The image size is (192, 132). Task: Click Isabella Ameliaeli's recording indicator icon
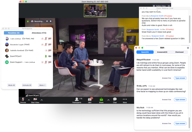click(46, 50)
